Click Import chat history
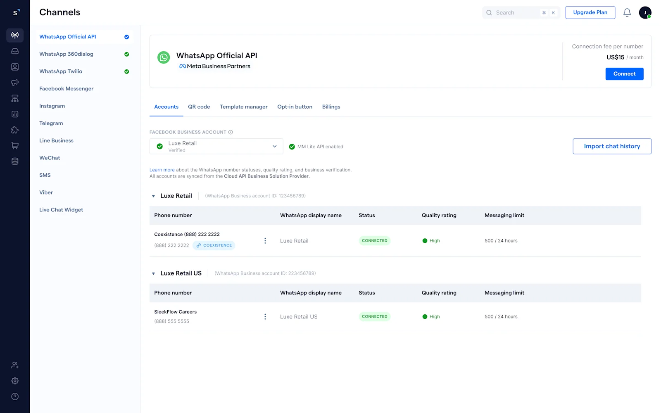This screenshot has height=413, width=661. coord(612,146)
